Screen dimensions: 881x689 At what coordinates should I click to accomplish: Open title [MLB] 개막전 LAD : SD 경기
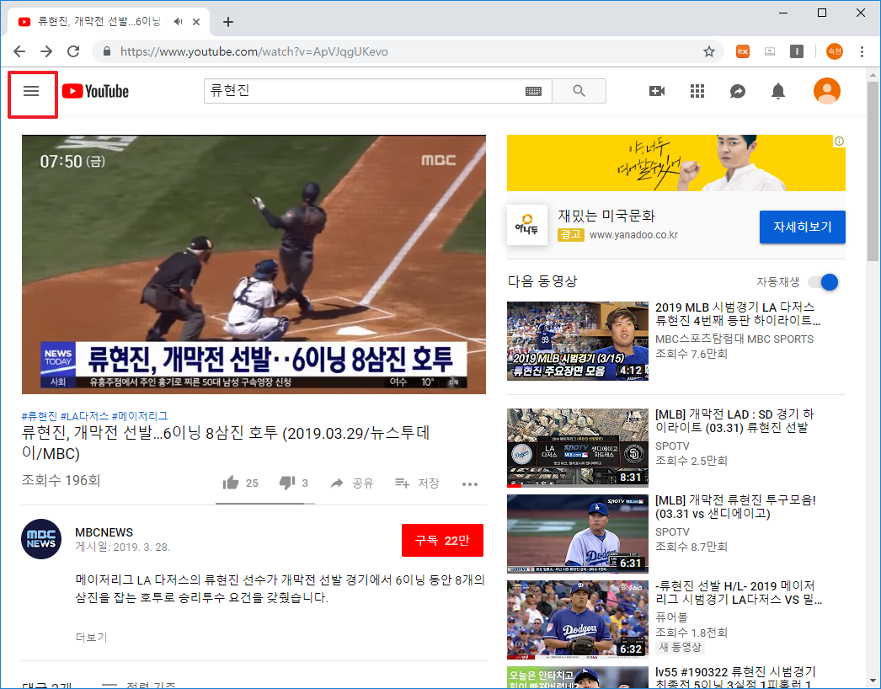[x=734, y=421]
